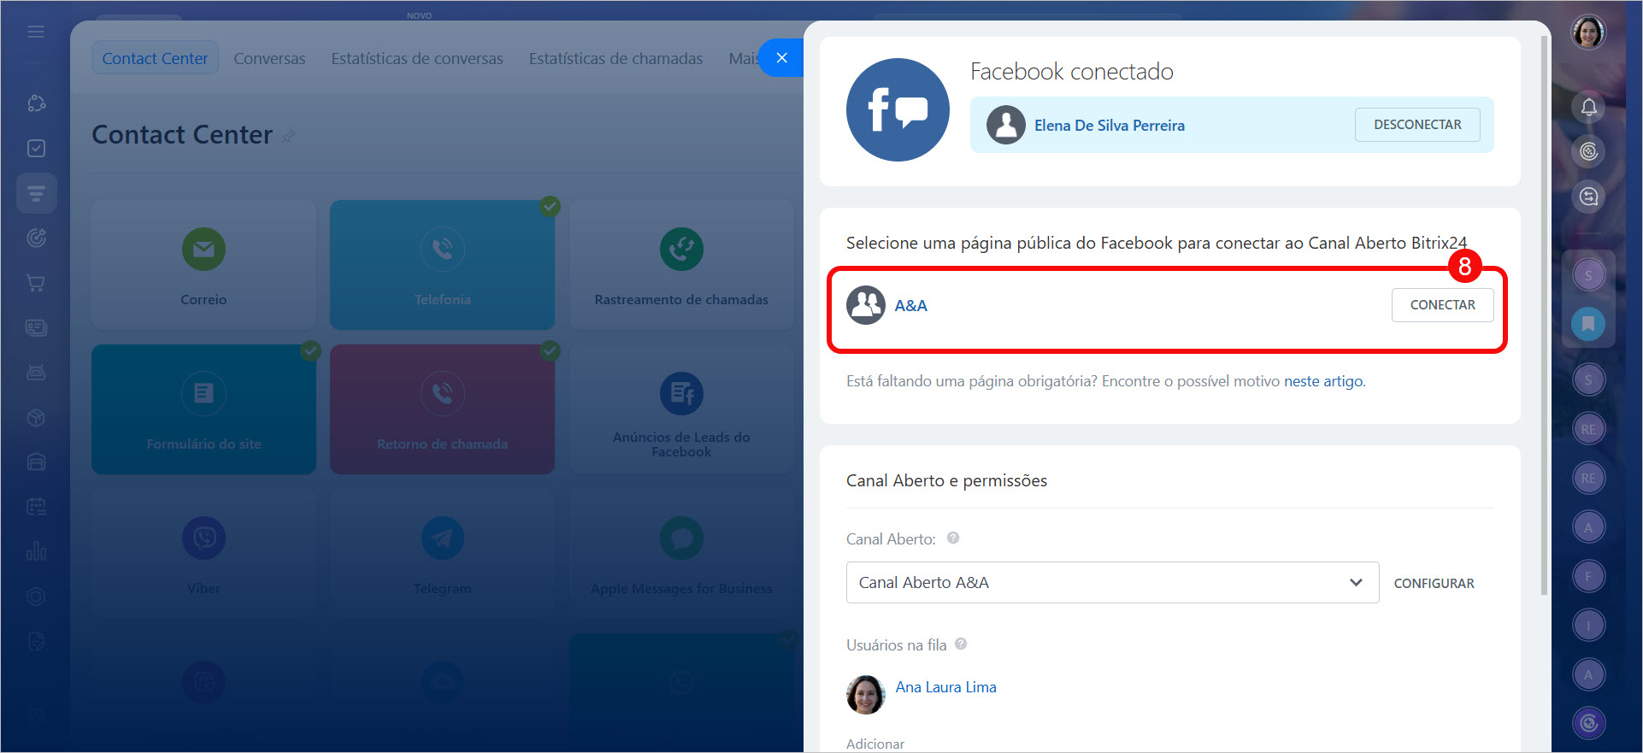This screenshot has width=1643, height=753.
Task: Expand the Mais menu tab
Action: pyautogui.click(x=743, y=58)
